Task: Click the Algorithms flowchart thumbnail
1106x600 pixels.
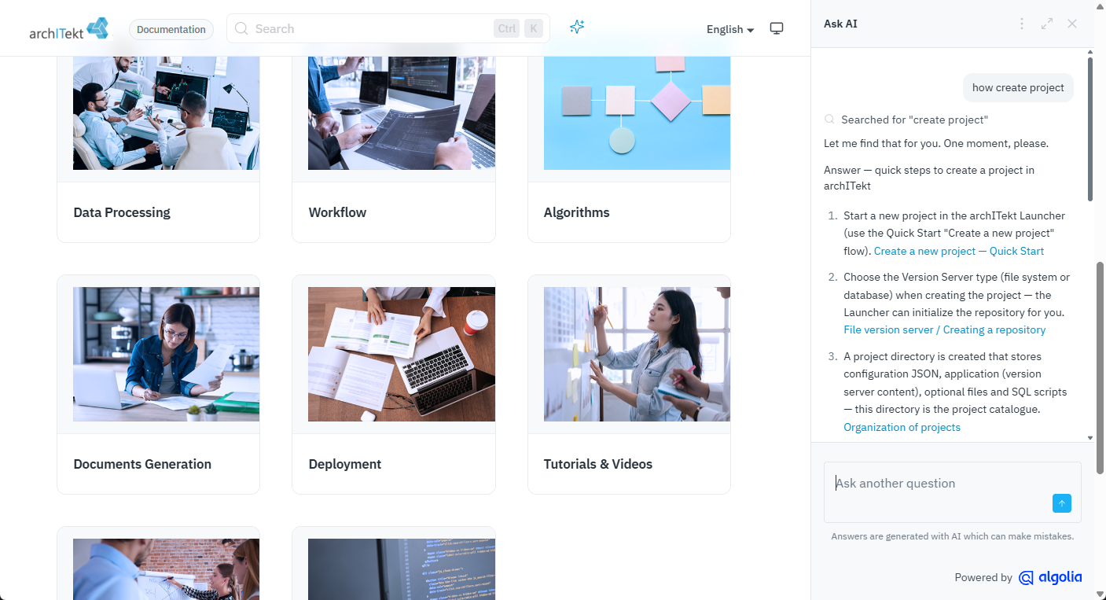Action: point(637,112)
